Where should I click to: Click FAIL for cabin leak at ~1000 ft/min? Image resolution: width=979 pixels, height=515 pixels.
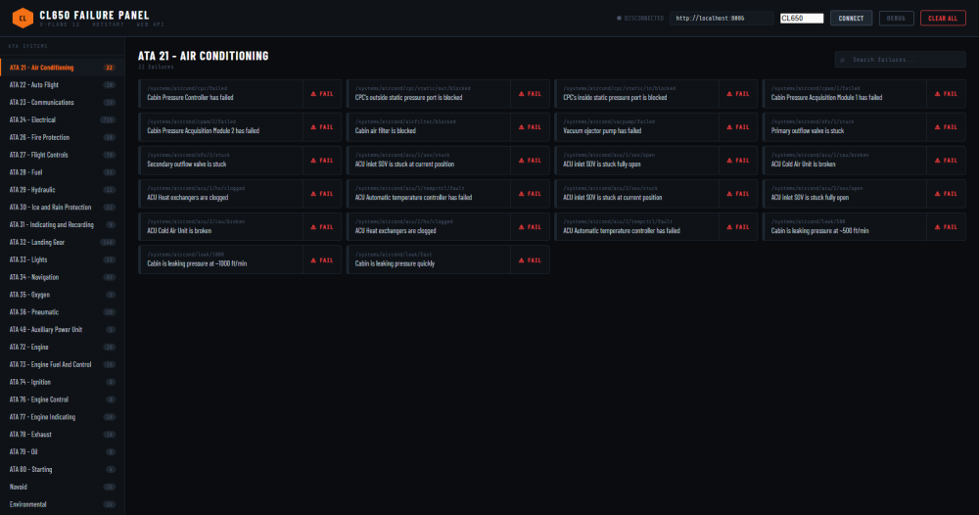pyautogui.click(x=322, y=260)
